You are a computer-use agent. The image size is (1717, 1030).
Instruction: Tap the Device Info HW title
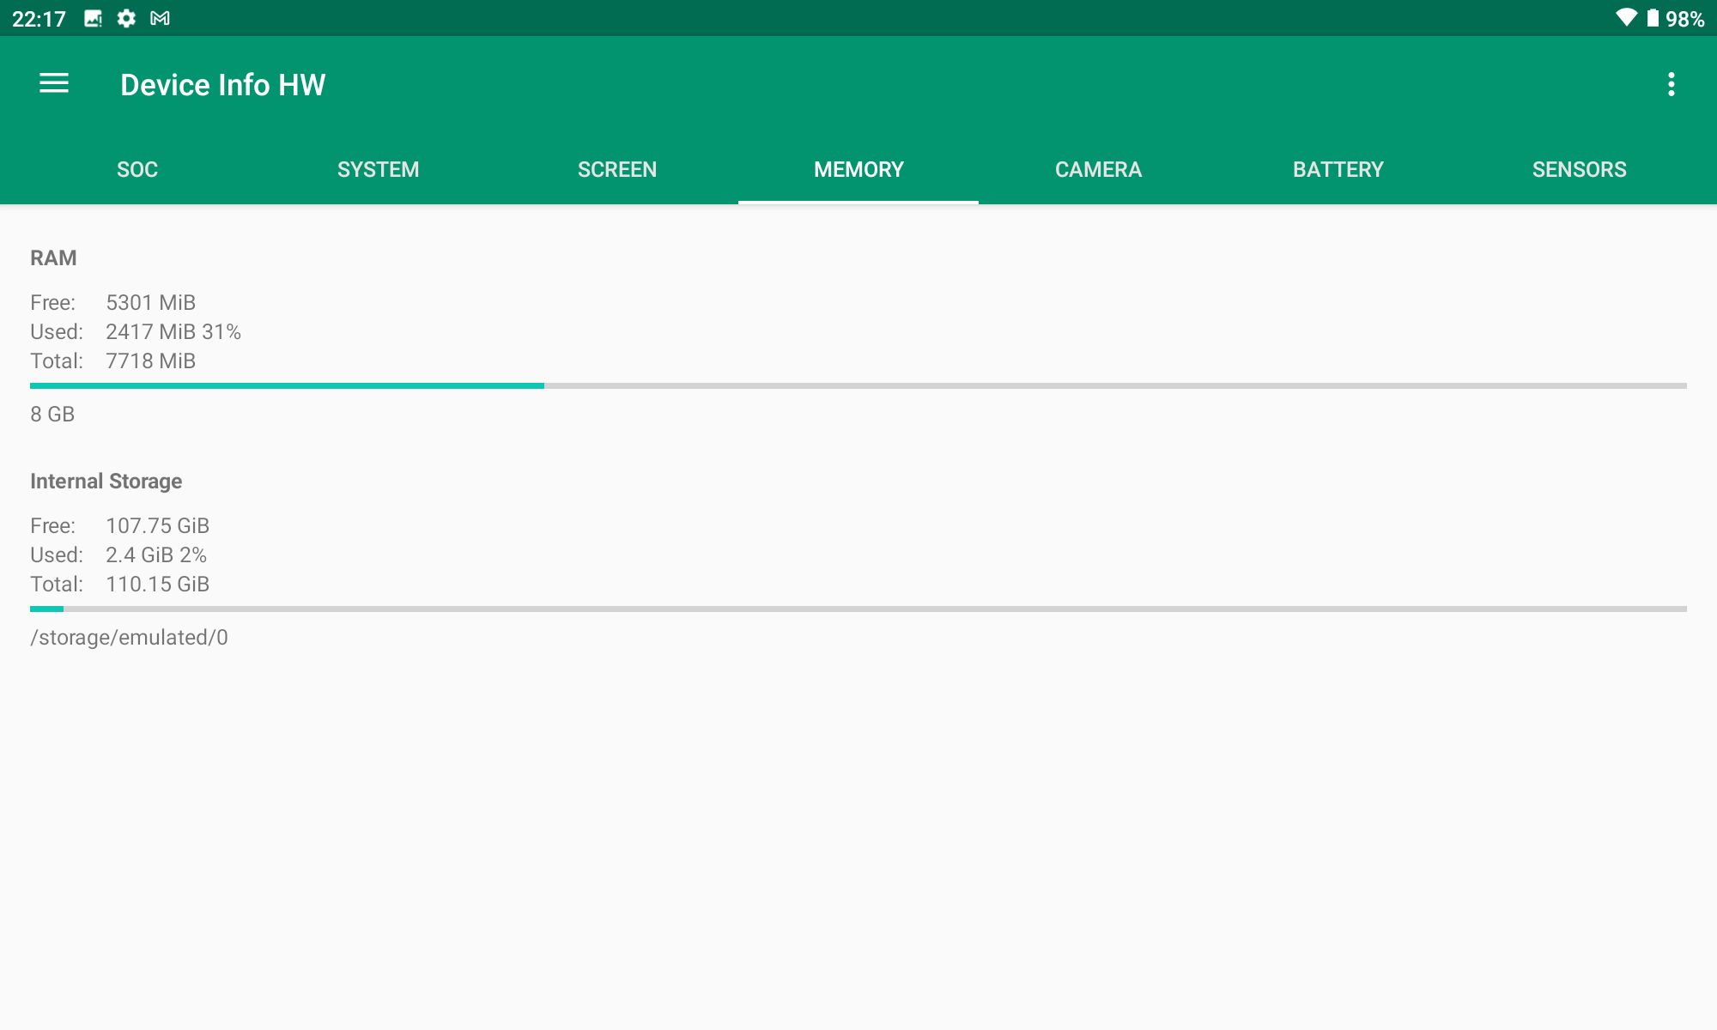223,85
